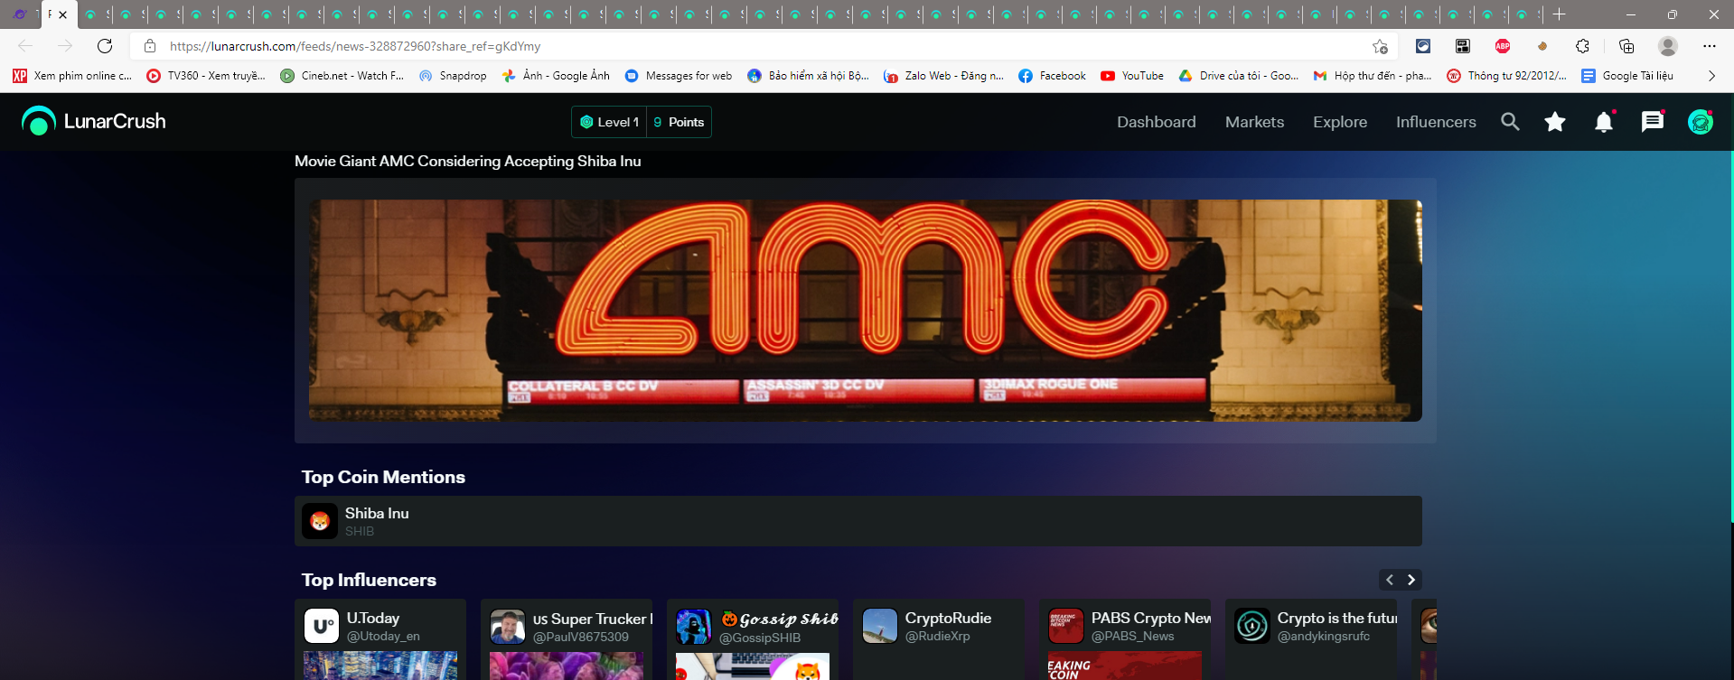Open the Drive của tôi bookmark
This screenshot has width=1734, height=680.
point(1239,76)
